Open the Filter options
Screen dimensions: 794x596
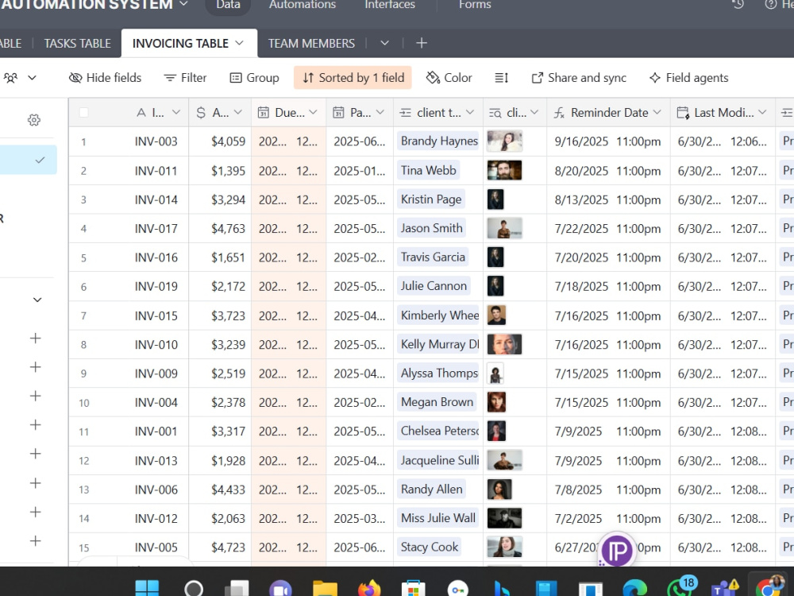(185, 78)
